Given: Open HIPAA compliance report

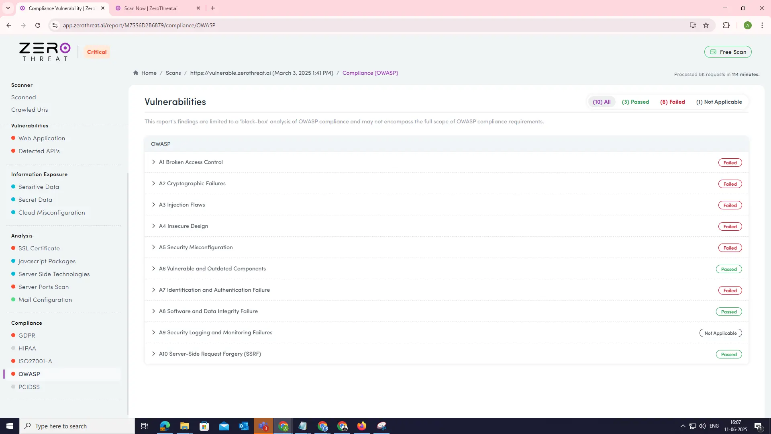Looking at the screenshot, I should click(x=27, y=348).
